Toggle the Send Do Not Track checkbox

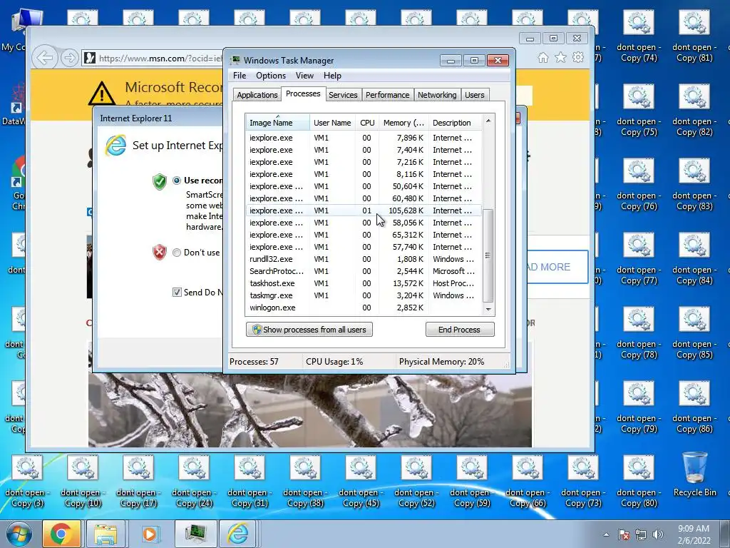pos(177,292)
